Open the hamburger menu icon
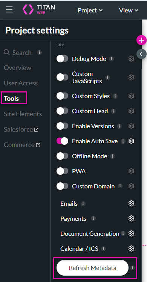 coord(9,9)
